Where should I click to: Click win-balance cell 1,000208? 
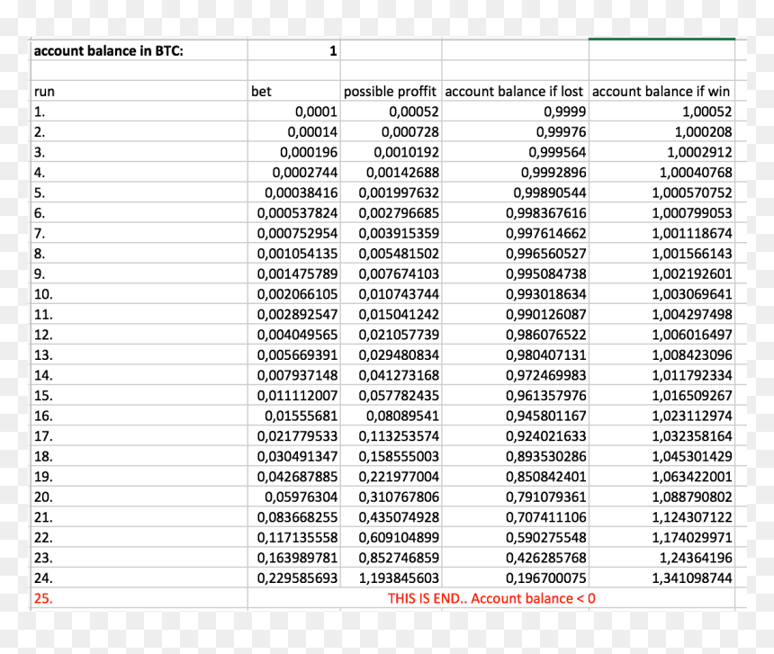click(661, 131)
